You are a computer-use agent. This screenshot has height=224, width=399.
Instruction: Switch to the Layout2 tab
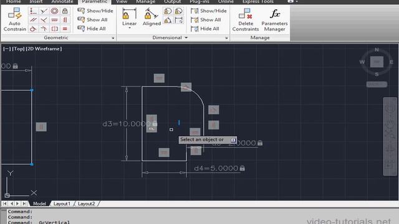point(86,203)
